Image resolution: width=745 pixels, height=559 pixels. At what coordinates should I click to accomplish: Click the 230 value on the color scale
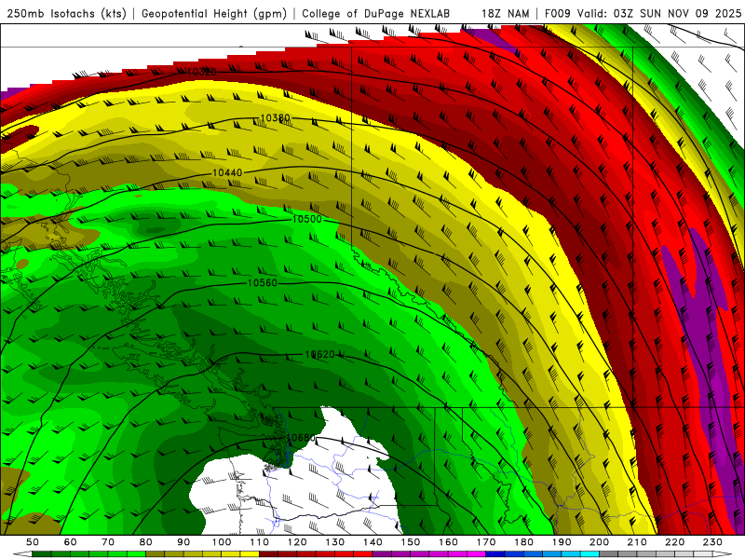pyautogui.click(x=713, y=542)
